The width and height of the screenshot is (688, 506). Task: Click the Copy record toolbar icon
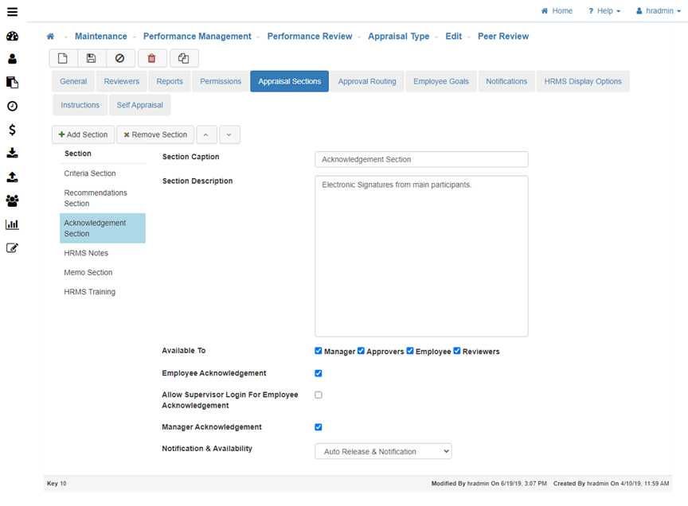183,58
